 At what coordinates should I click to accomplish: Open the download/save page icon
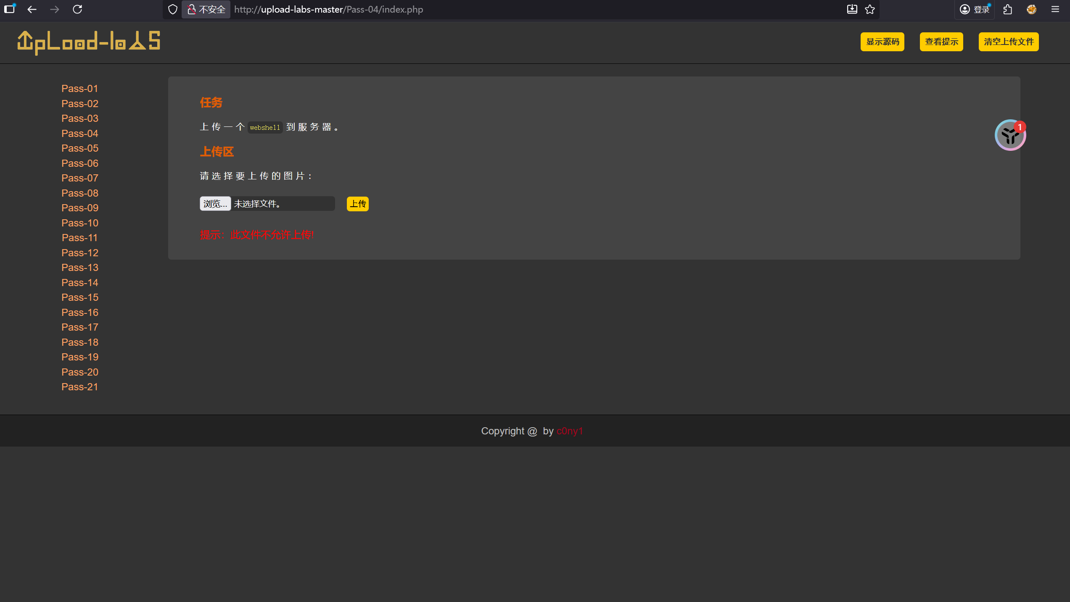[852, 9]
